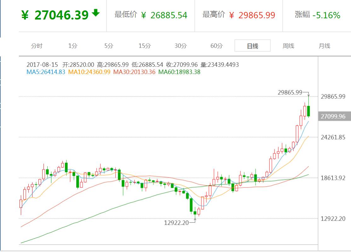Click the MA10:24360.99 indicator label
This screenshot has height=252, width=351.
[89, 72]
